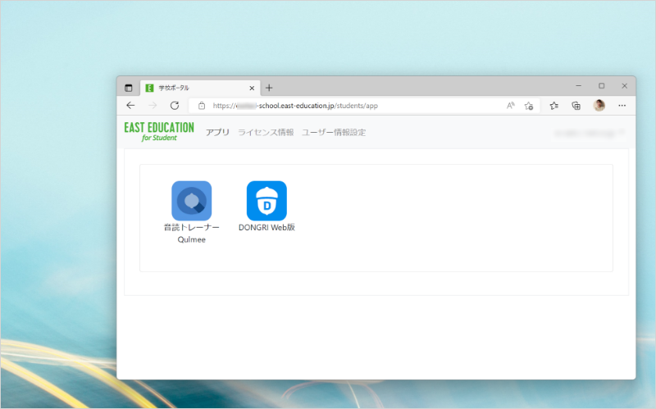Open the blurred user account dropdown
This screenshot has height=409, width=656.
click(x=589, y=133)
